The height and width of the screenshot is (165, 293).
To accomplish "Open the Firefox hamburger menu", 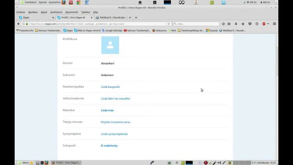I will [x=274, y=24].
